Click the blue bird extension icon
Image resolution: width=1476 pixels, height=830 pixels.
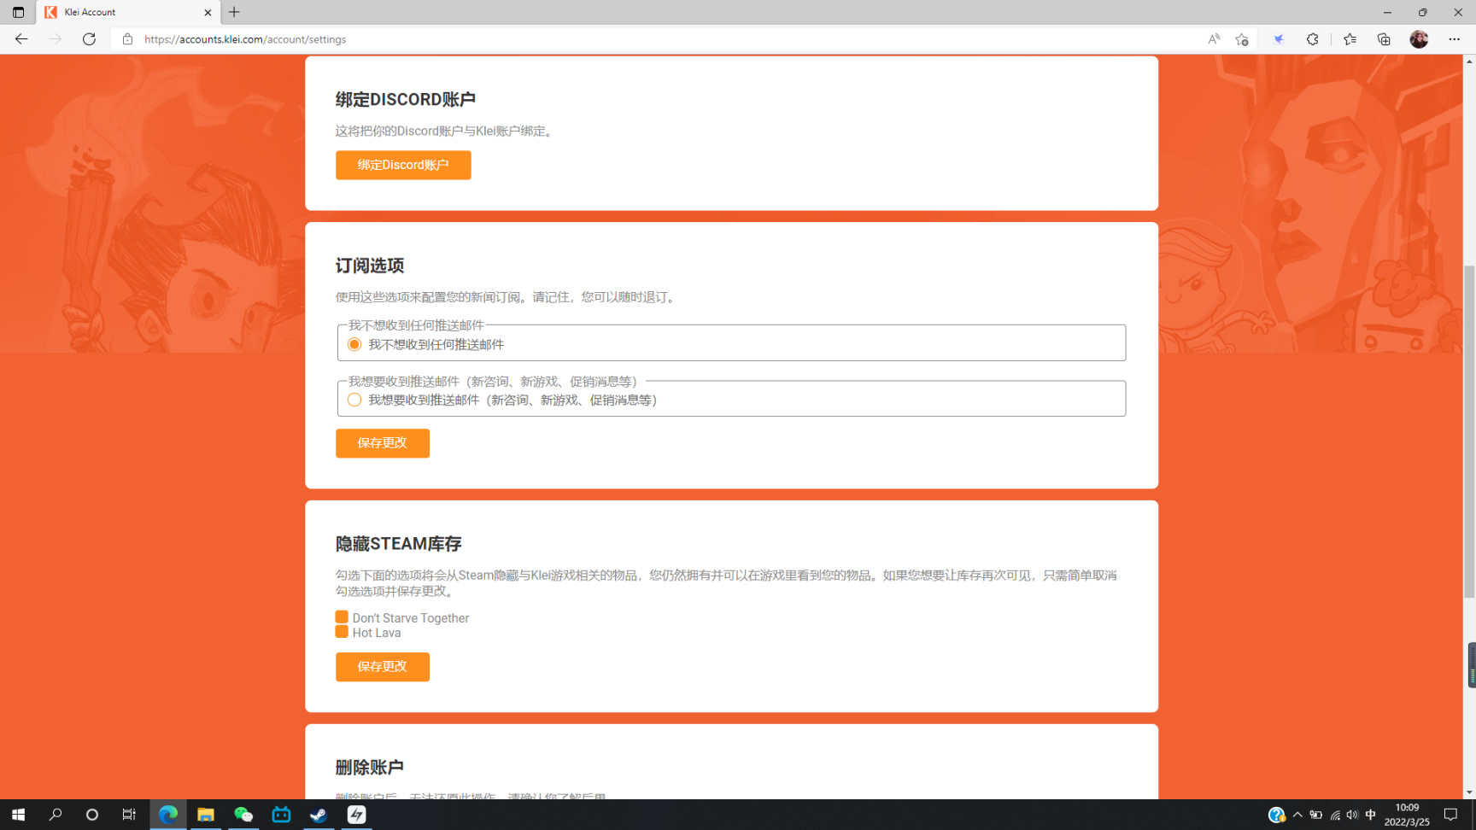[1279, 39]
